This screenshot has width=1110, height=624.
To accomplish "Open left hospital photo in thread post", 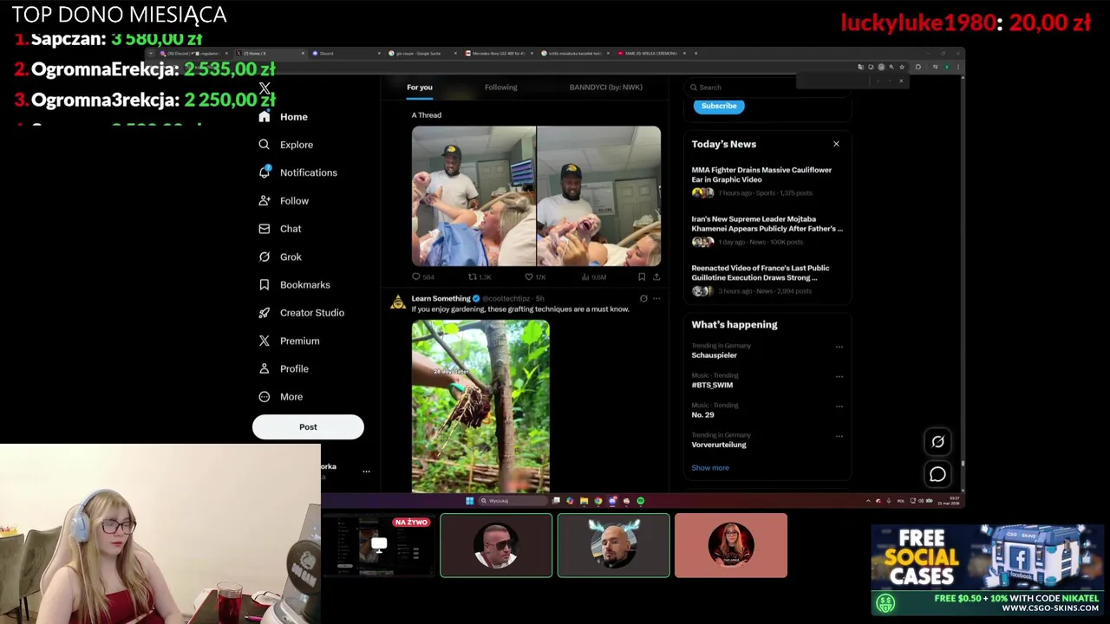I will (473, 196).
